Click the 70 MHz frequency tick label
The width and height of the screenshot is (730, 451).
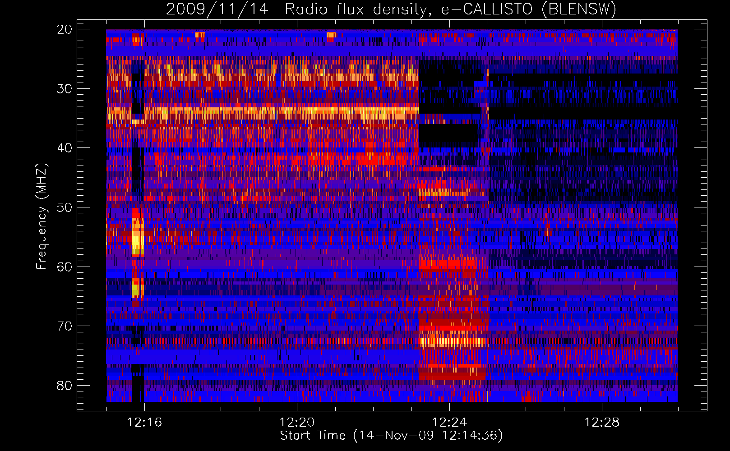pos(65,326)
